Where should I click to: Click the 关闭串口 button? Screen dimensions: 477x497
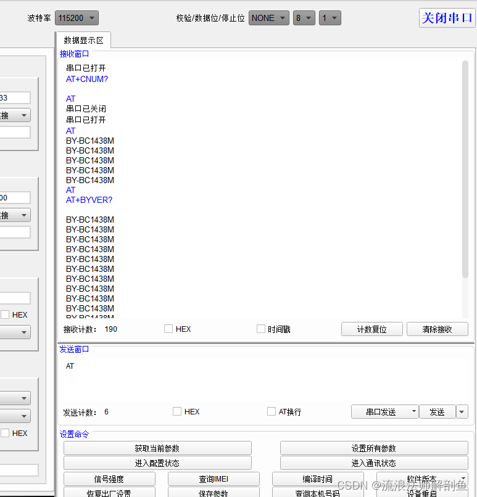[x=447, y=18]
